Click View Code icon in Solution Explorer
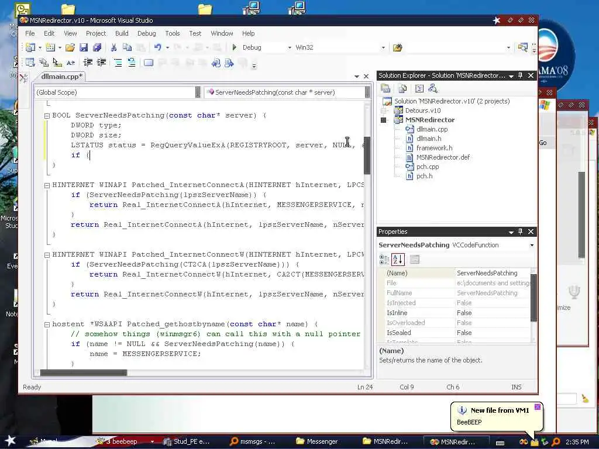 coord(419,89)
